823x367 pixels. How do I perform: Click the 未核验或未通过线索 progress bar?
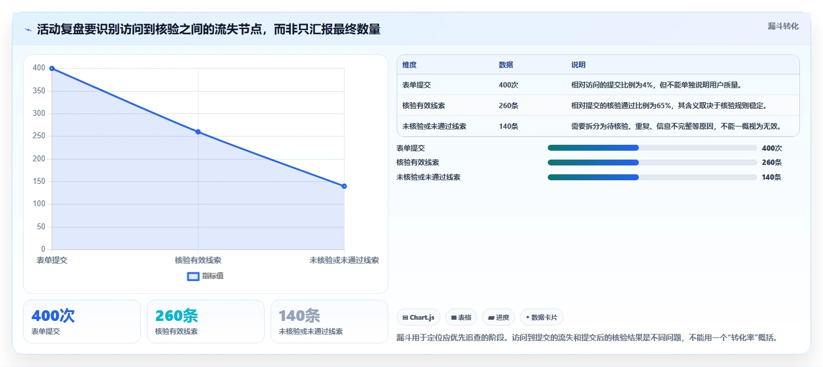652,177
